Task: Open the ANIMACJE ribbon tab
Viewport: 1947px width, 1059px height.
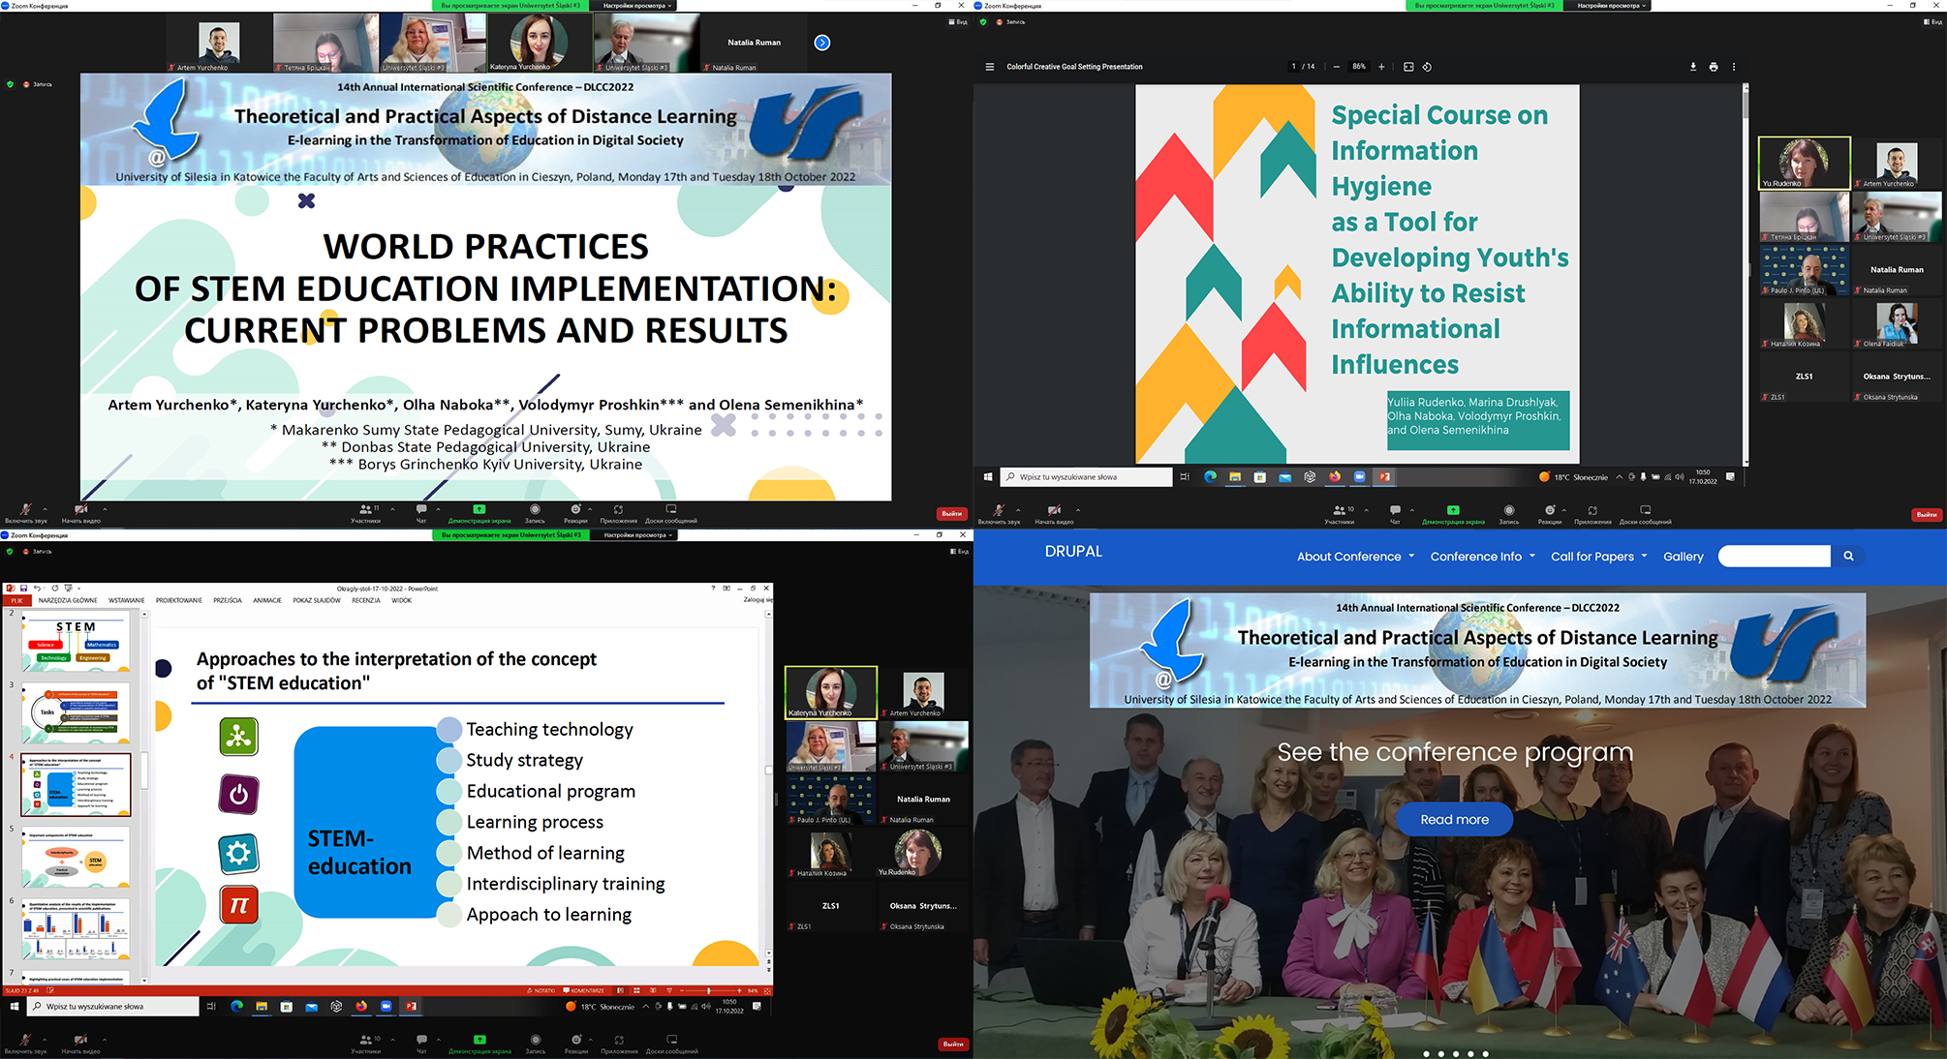Action: click(267, 600)
